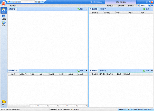Open the 应用 folder icon in sidebar
Screen dimensions: 154x111
tap(4, 102)
